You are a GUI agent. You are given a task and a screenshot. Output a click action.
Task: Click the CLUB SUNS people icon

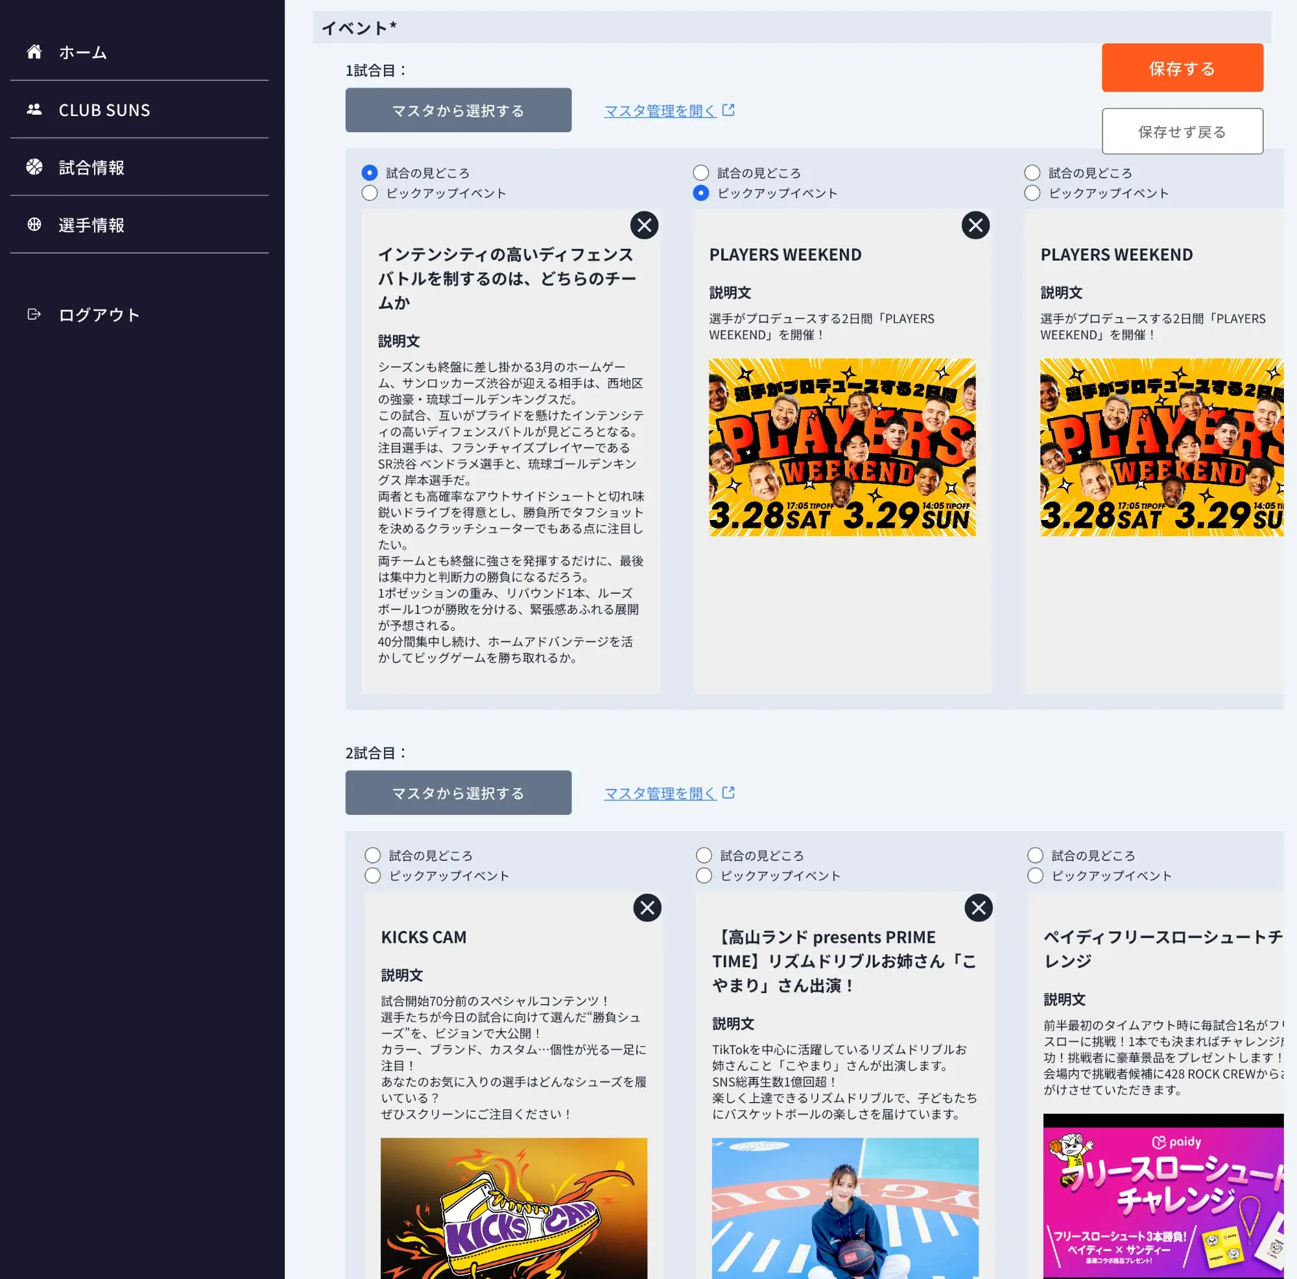point(35,110)
